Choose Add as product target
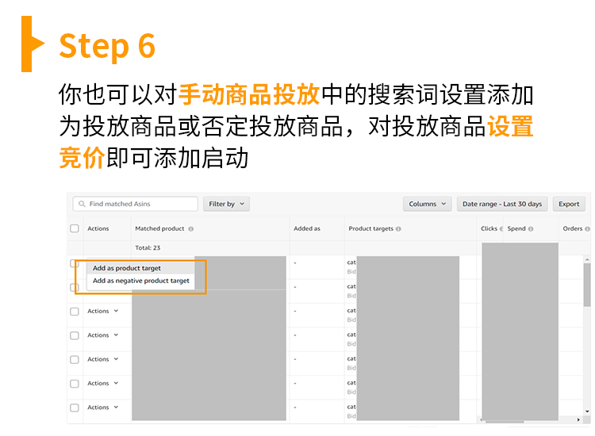This screenshot has height=436, width=595. click(127, 269)
